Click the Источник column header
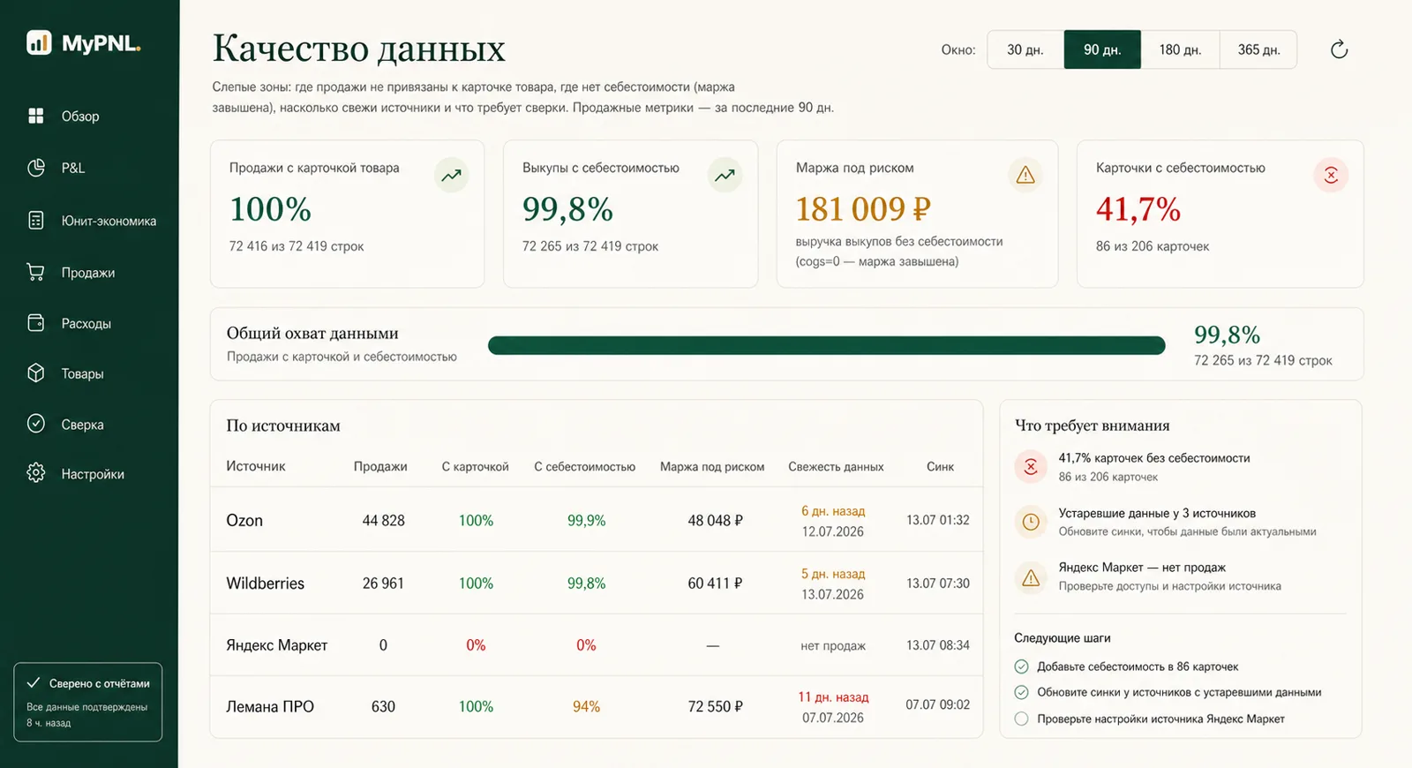The height and width of the screenshot is (768, 1412). tap(256, 466)
